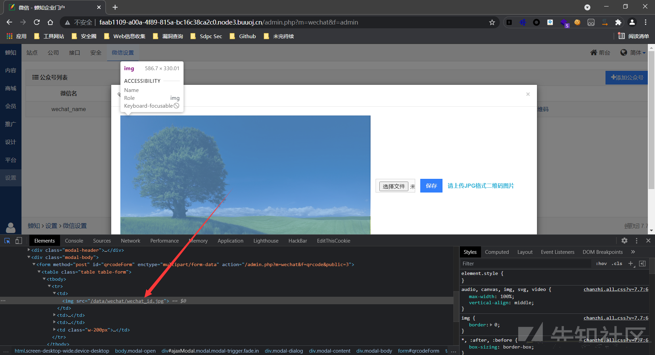
Task: Click the page vertical scrollbar
Action: click(651, 119)
